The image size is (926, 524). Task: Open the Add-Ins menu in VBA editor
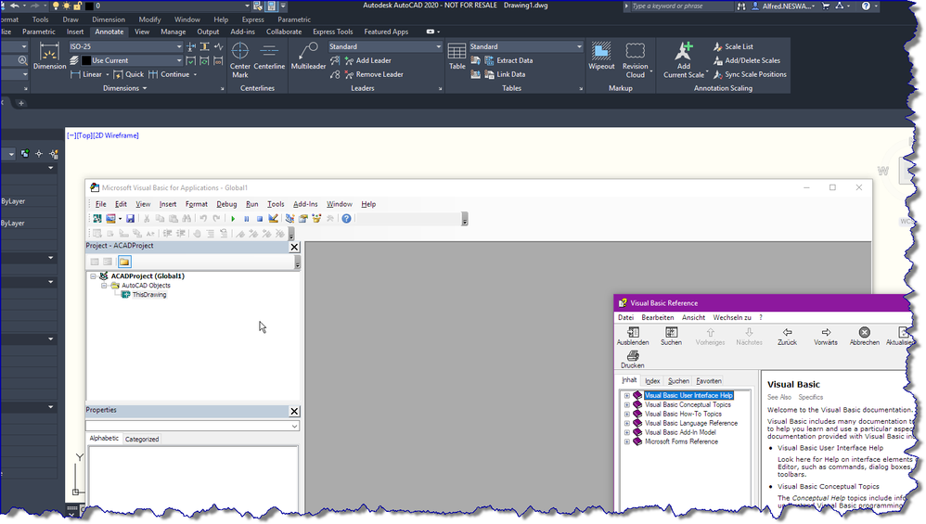coord(305,204)
